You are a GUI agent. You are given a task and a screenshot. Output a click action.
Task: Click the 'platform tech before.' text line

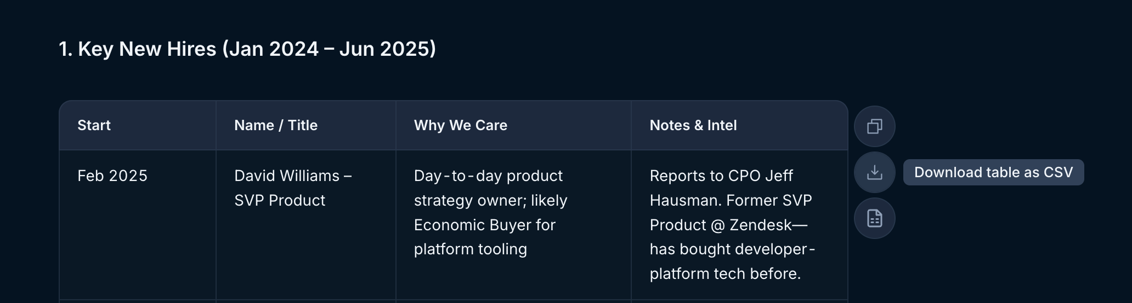pos(725,273)
